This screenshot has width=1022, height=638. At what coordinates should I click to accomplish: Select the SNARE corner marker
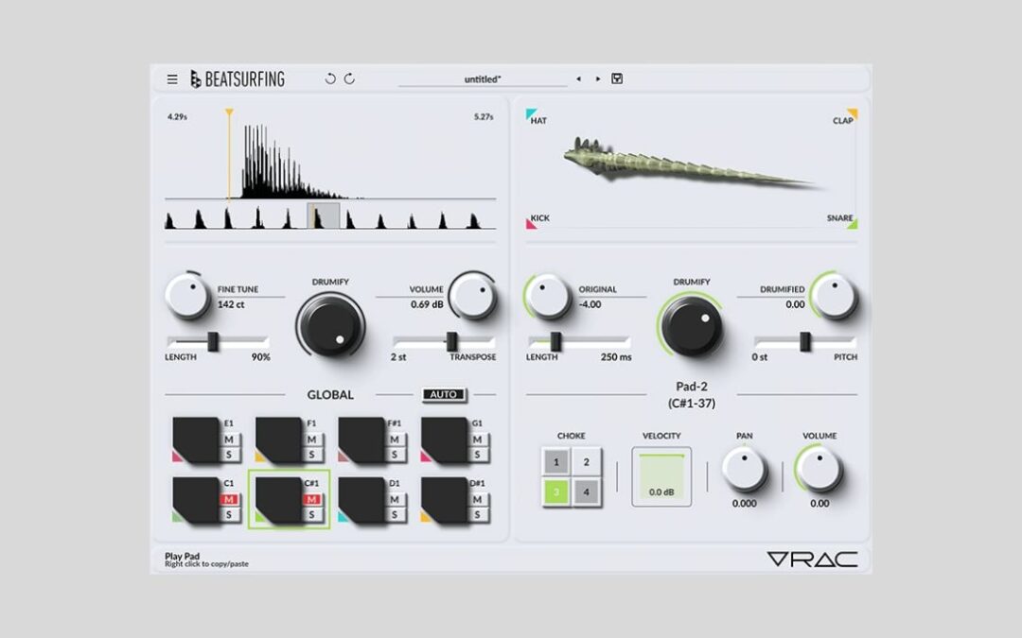click(x=852, y=224)
